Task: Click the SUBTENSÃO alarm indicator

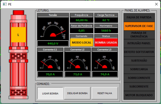Action: pyautogui.click(x=139, y=61)
